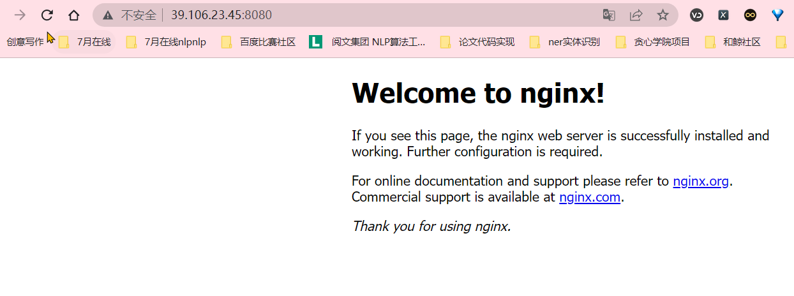Click the share page icon
794x296 pixels.
point(636,15)
